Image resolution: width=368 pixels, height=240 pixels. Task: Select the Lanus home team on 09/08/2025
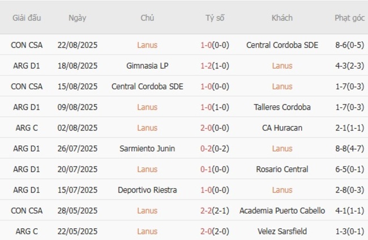147,107
